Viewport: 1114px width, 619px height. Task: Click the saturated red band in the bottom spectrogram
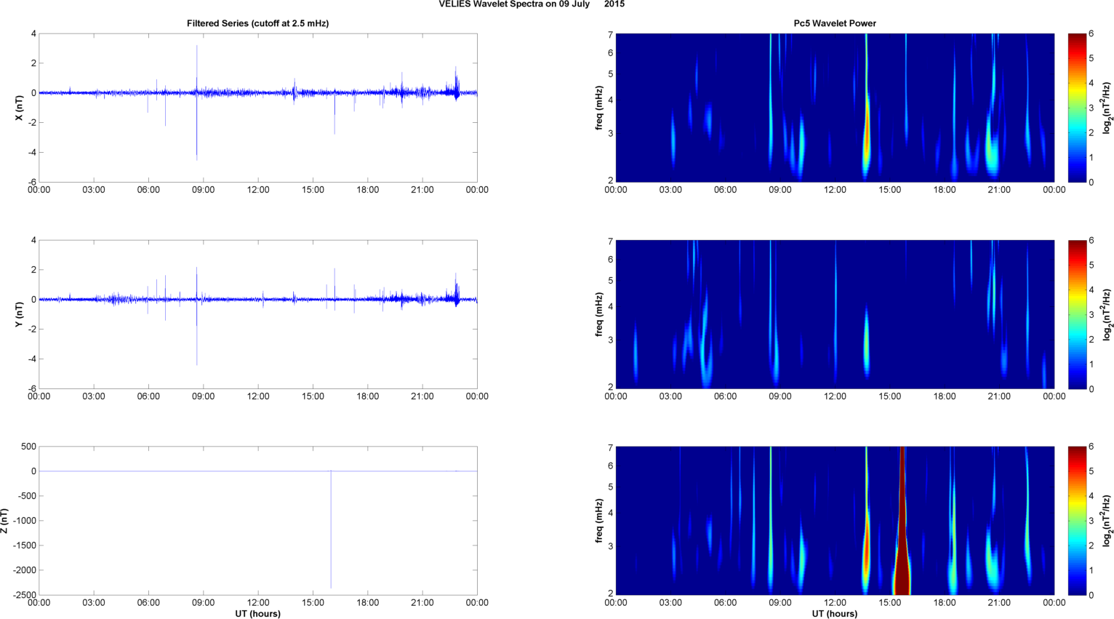(902, 521)
